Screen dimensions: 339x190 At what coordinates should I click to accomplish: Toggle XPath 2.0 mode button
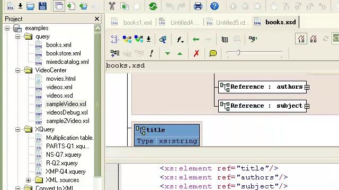point(313,39)
